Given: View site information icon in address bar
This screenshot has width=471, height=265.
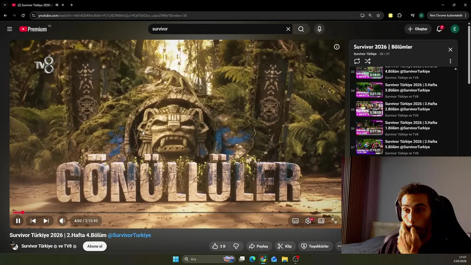Looking at the screenshot, I should (33, 15).
